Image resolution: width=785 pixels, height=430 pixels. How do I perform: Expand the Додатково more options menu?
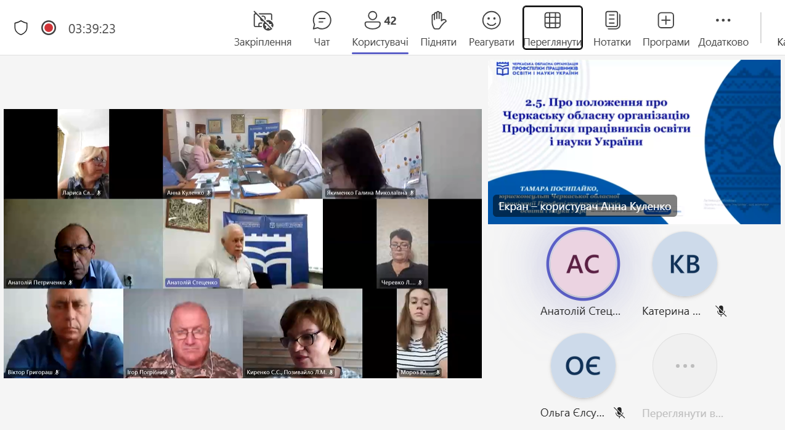723,29
